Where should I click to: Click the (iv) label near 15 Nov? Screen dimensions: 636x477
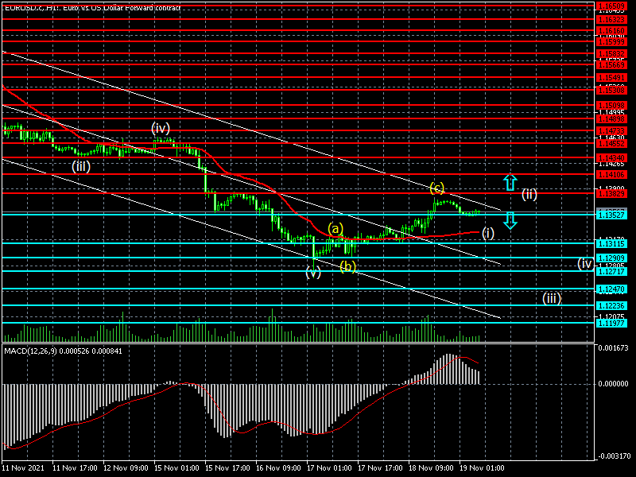[x=161, y=127]
